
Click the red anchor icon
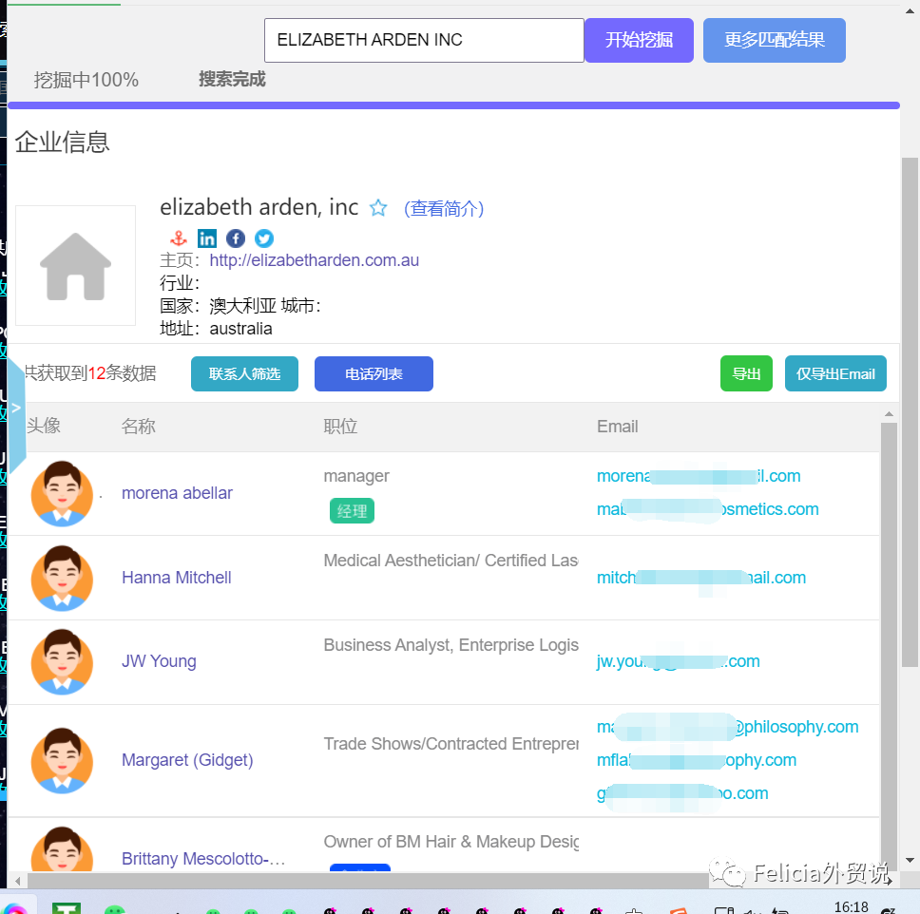click(x=179, y=238)
